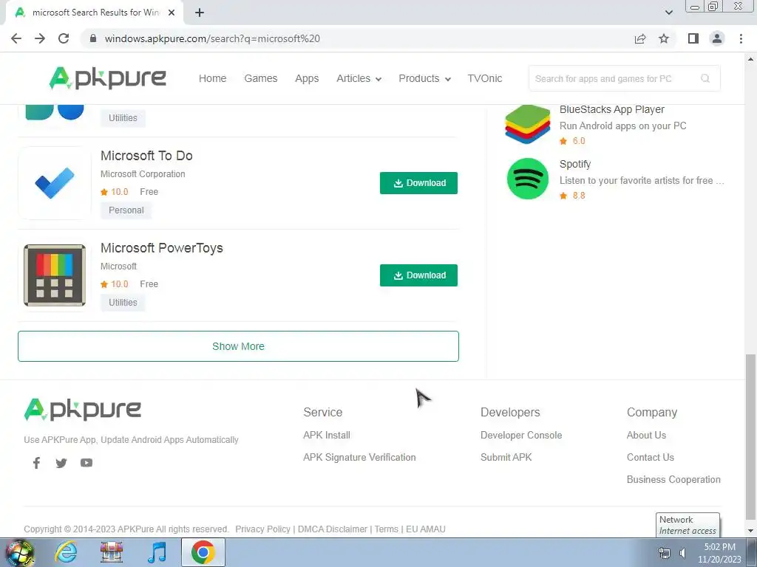The height and width of the screenshot is (567, 757).
Task: Open the Submit APK link
Action: (x=506, y=457)
